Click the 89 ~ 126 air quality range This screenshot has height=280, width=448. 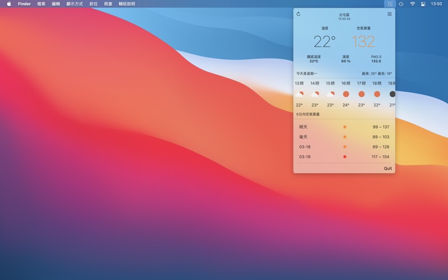(x=381, y=147)
